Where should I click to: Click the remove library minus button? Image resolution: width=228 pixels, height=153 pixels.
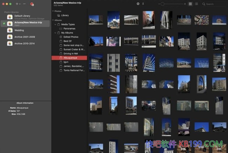[x=24, y=4]
